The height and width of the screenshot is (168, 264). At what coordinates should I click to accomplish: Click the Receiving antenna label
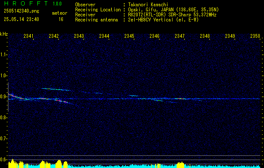97,20
